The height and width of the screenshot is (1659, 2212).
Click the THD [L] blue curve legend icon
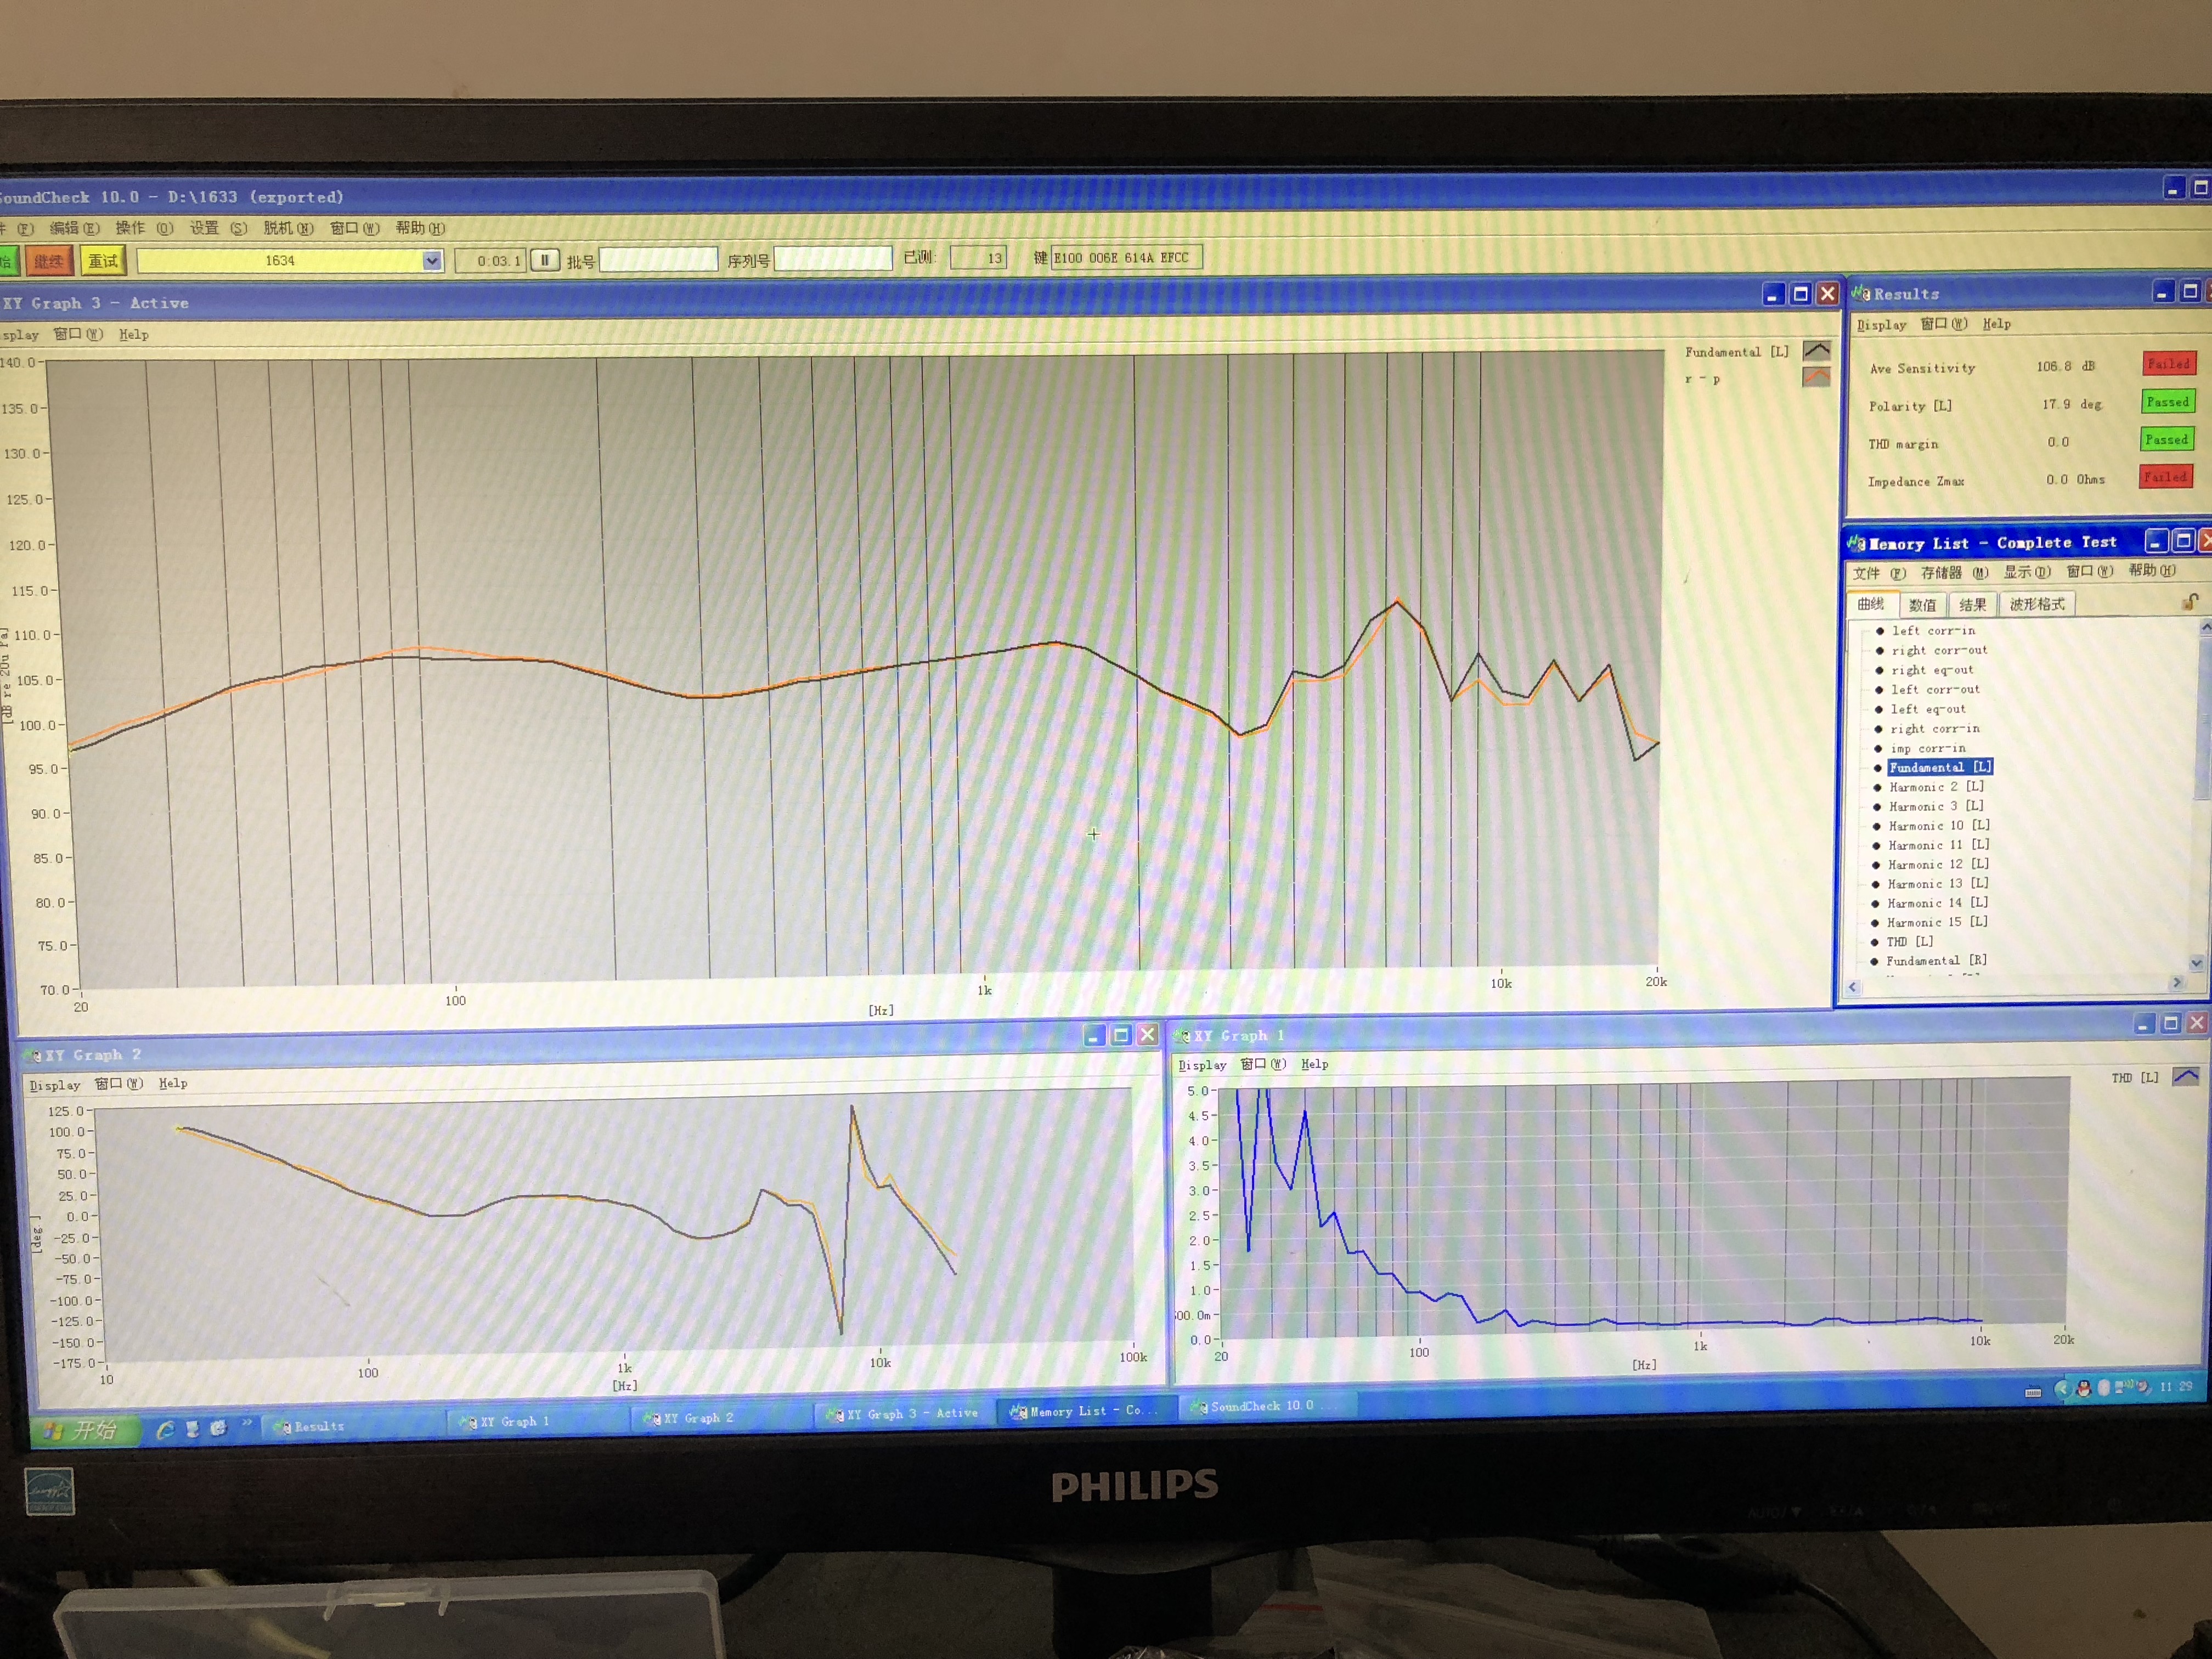[x=2186, y=1077]
